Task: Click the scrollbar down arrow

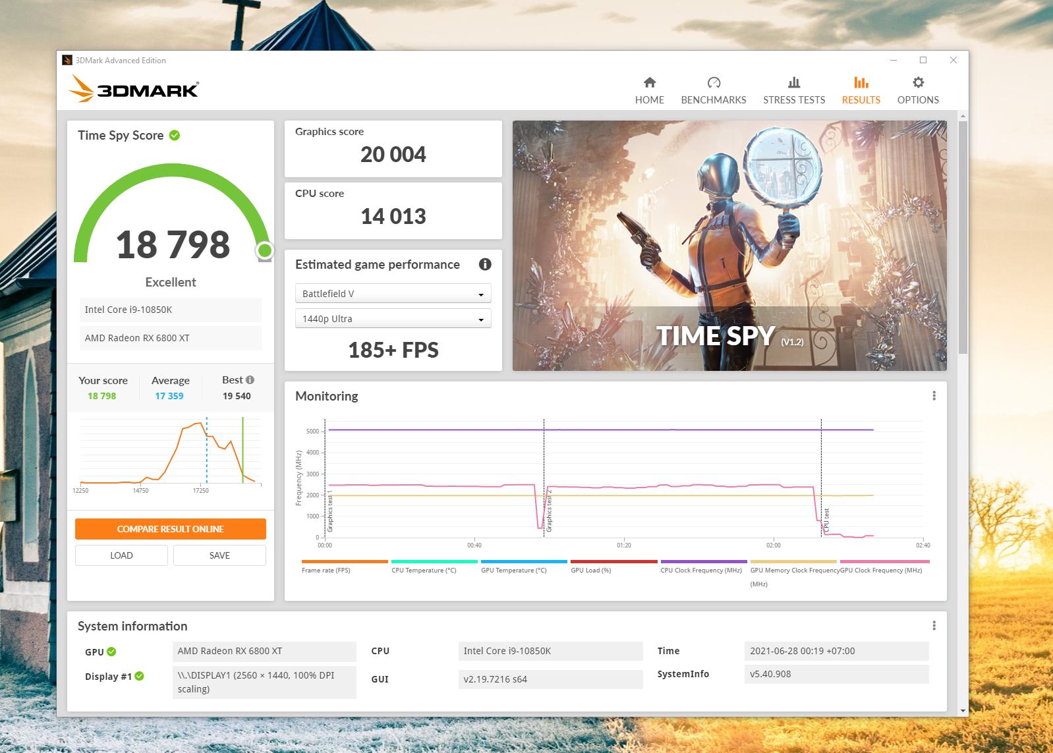Action: coord(963,711)
